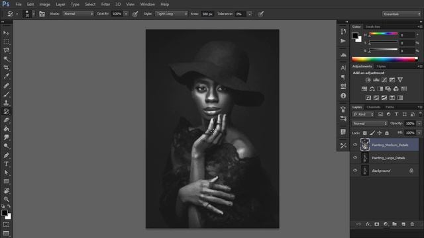Screen dimensions: 424x238
Task: Toggle lock image pixels
Action: click(x=372, y=133)
